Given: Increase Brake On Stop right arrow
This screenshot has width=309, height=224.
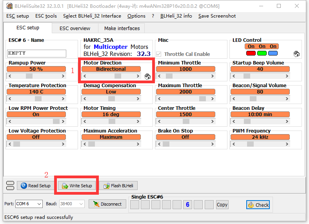Looking at the screenshot, I should click(213, 144).
